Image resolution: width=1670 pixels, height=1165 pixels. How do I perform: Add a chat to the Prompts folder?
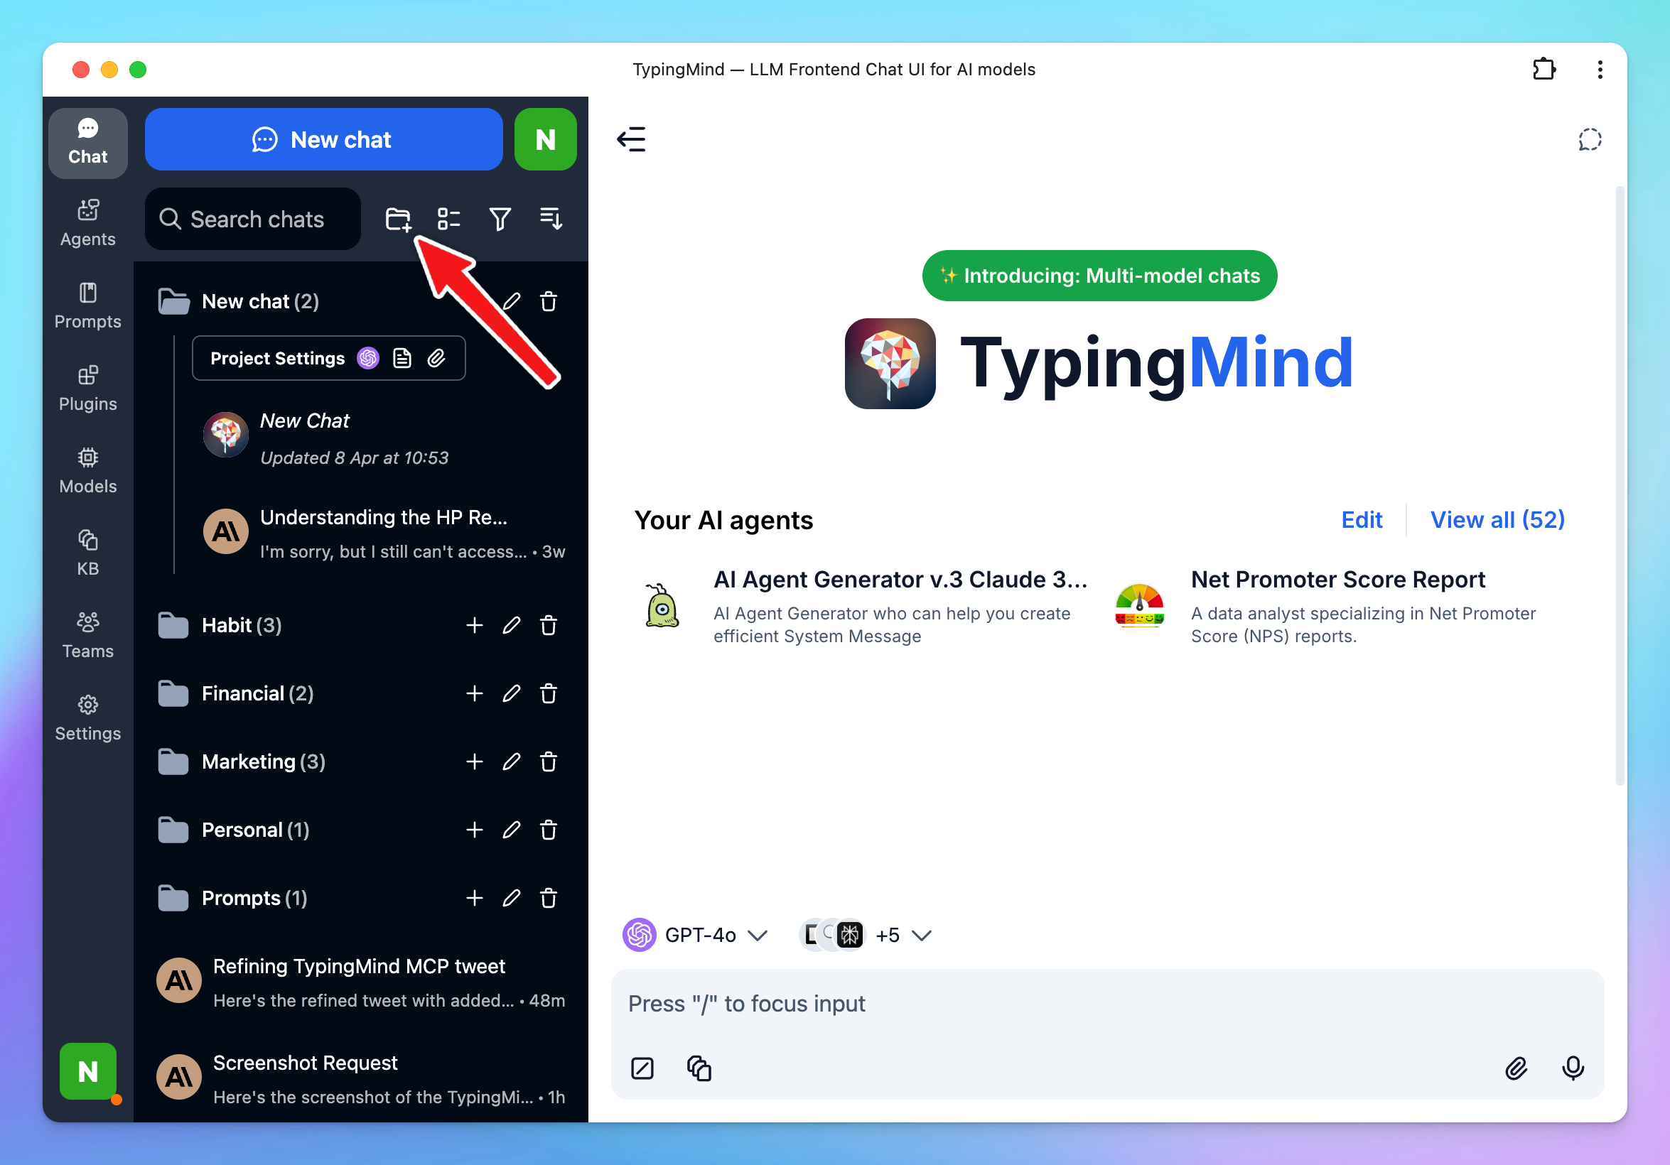474,898
